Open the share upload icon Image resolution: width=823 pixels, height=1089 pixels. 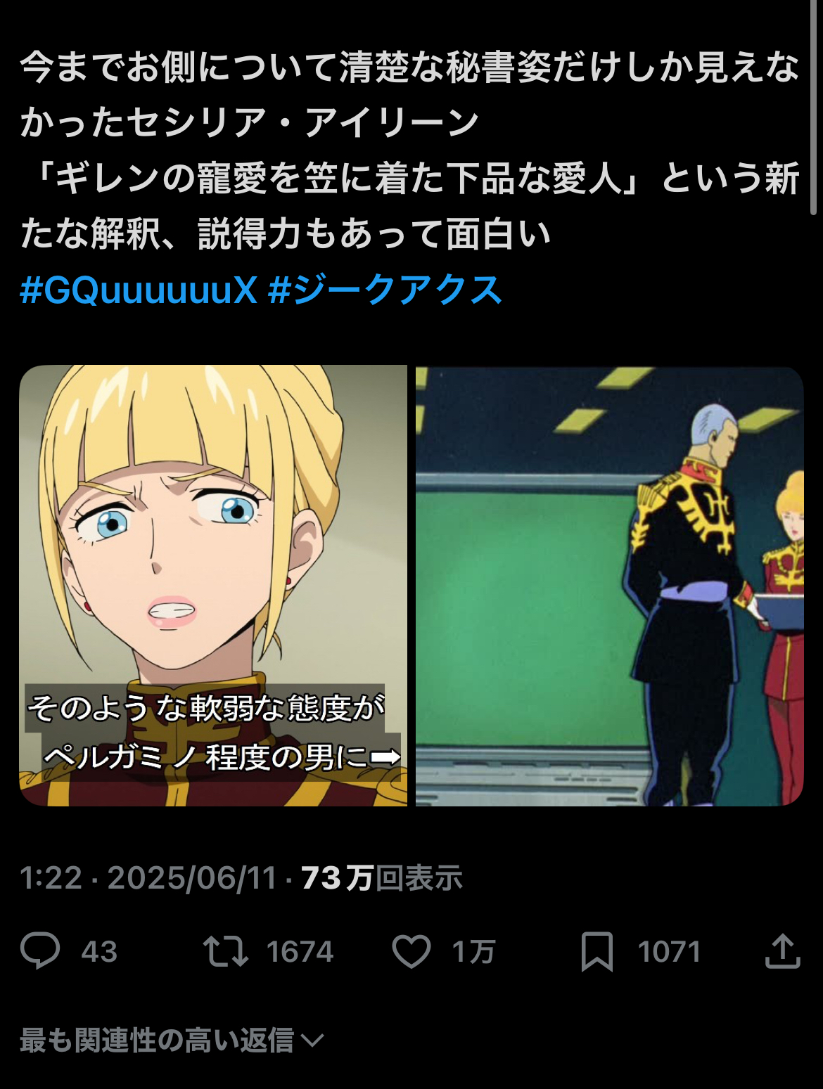click(783, 951)
